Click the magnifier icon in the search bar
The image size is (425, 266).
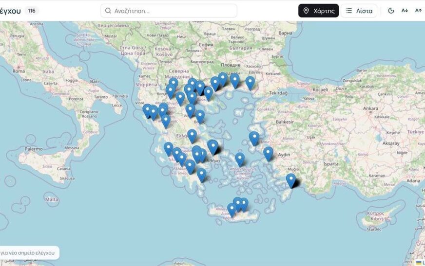point(108,11)
